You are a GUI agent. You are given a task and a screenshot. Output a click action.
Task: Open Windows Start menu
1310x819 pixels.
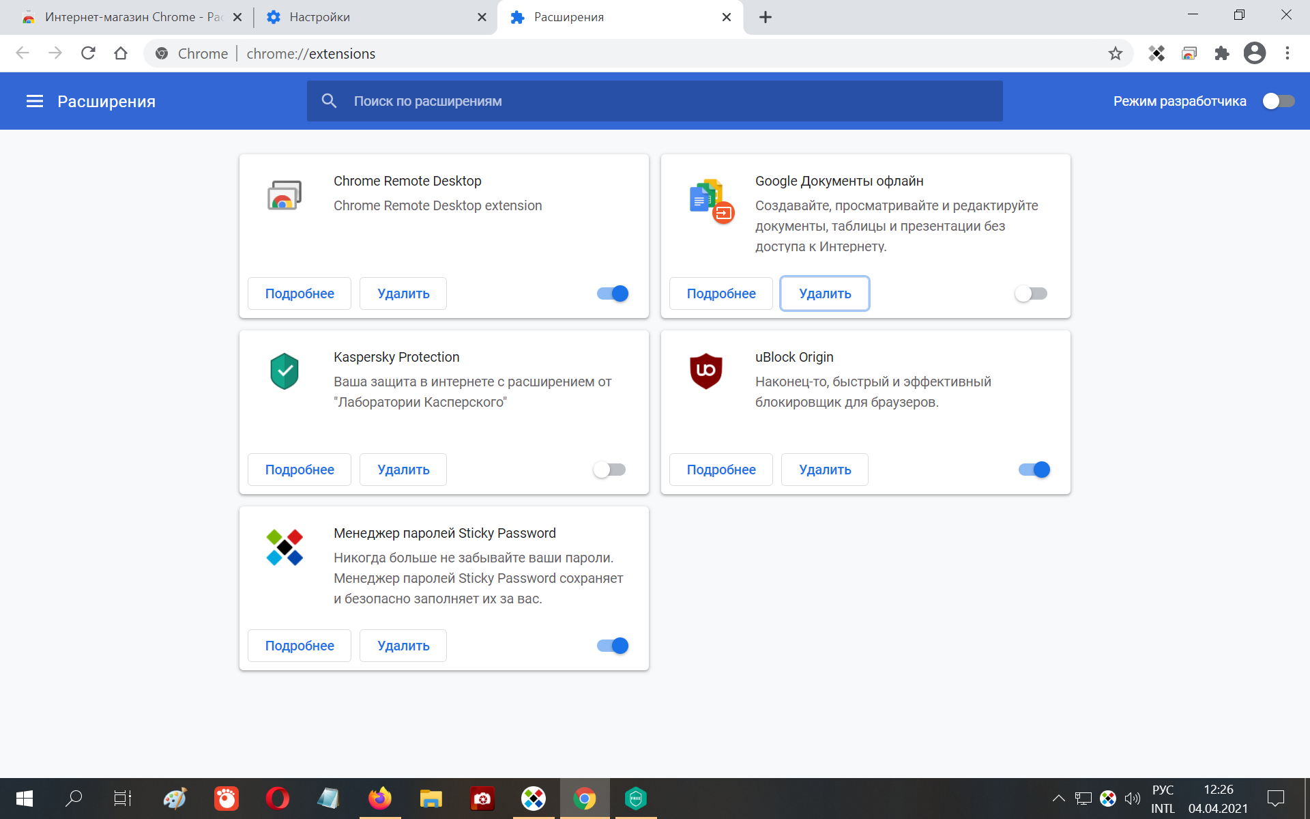coord(25,799)
